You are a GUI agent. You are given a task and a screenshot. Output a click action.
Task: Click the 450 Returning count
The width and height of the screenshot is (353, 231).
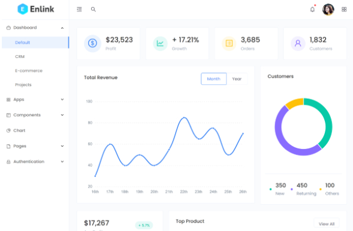[x=302, y=186]
